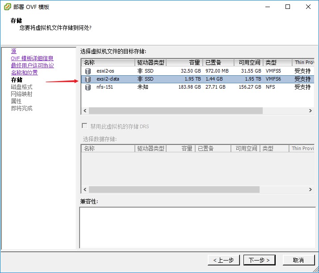Sort the upper table by 已置备 column header
The image size is (319, 273).
pos(218,62)
